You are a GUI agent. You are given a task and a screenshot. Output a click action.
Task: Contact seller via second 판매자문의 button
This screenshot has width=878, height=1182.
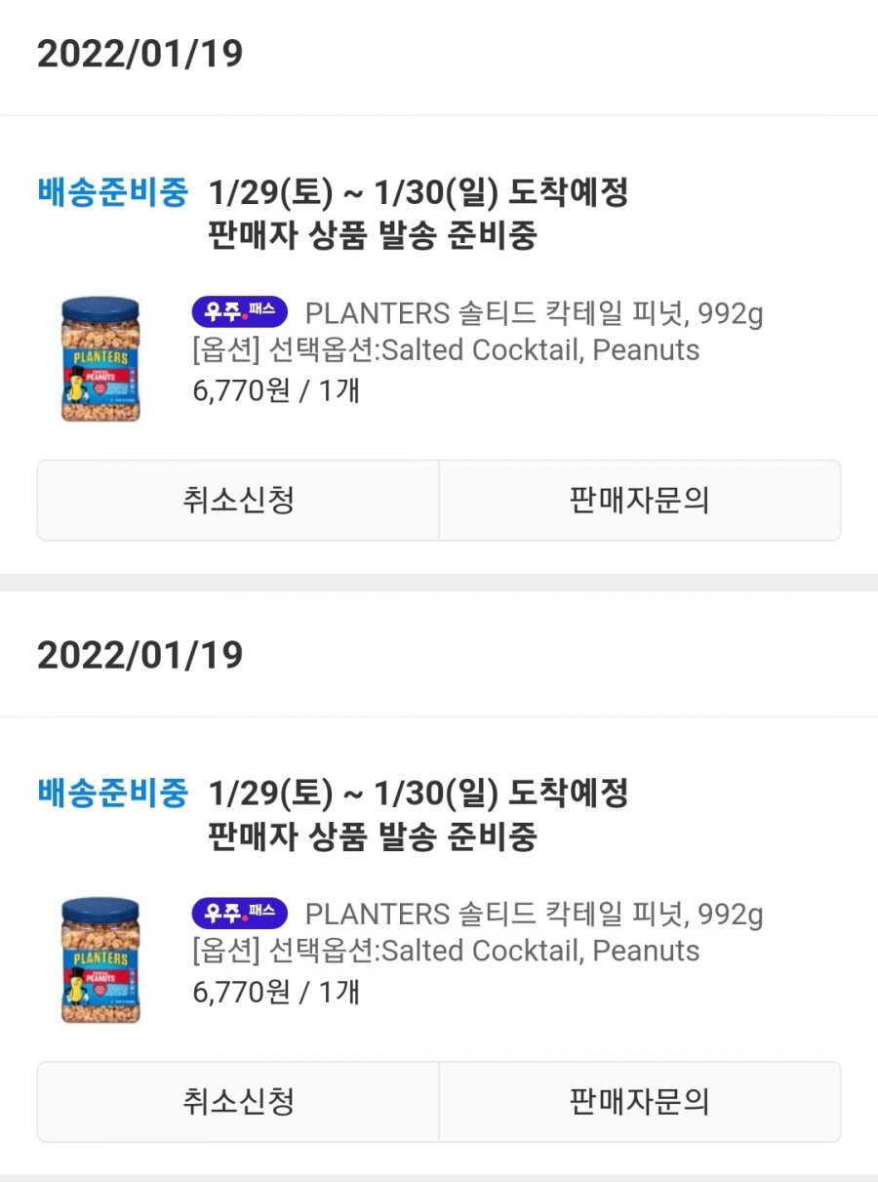point(640,1102)
